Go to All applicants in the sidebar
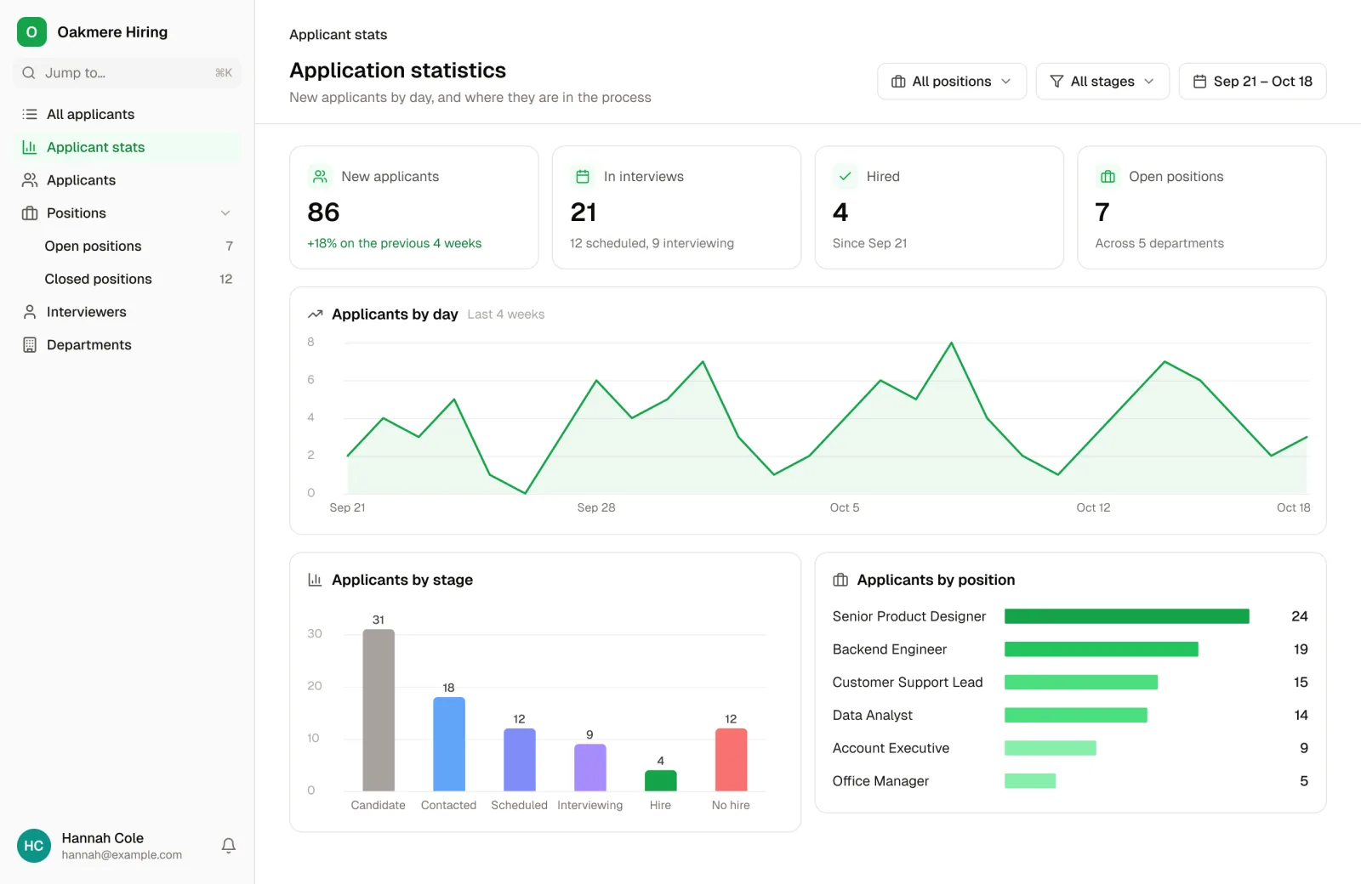This screenshot has height=884, width=1361. [128, 114]
